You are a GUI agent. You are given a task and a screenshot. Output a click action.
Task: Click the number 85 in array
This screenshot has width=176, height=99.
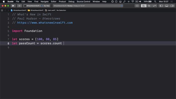point(55,39)
